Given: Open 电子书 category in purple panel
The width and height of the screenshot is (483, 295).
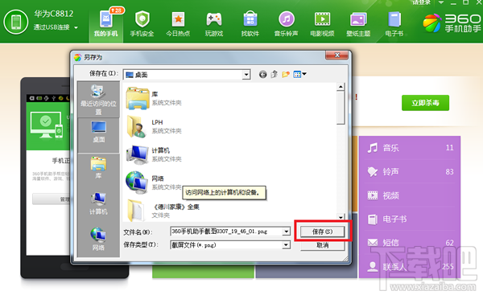Looking at the screenshot, I should coord(410,219).
